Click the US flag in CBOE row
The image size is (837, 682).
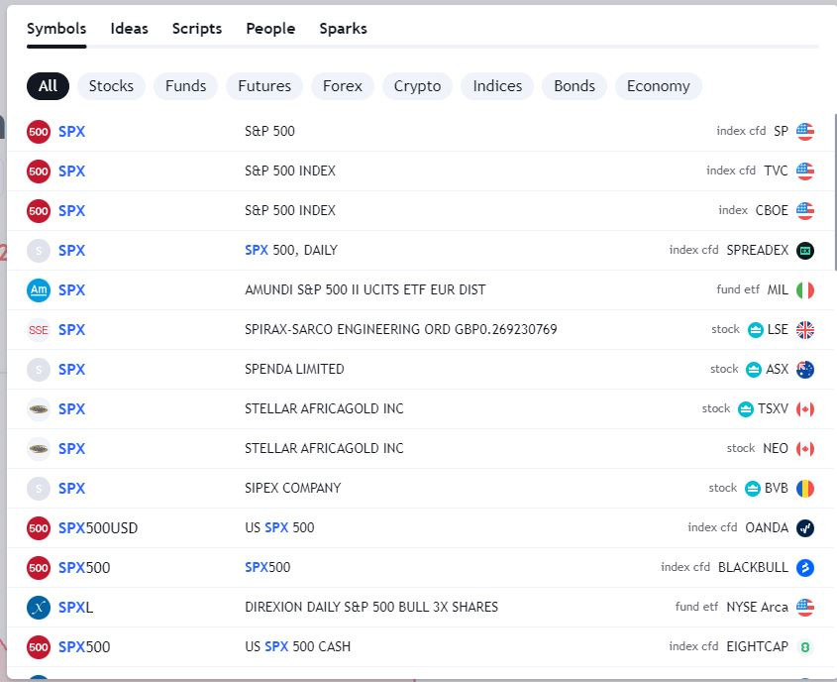(805, 211)
